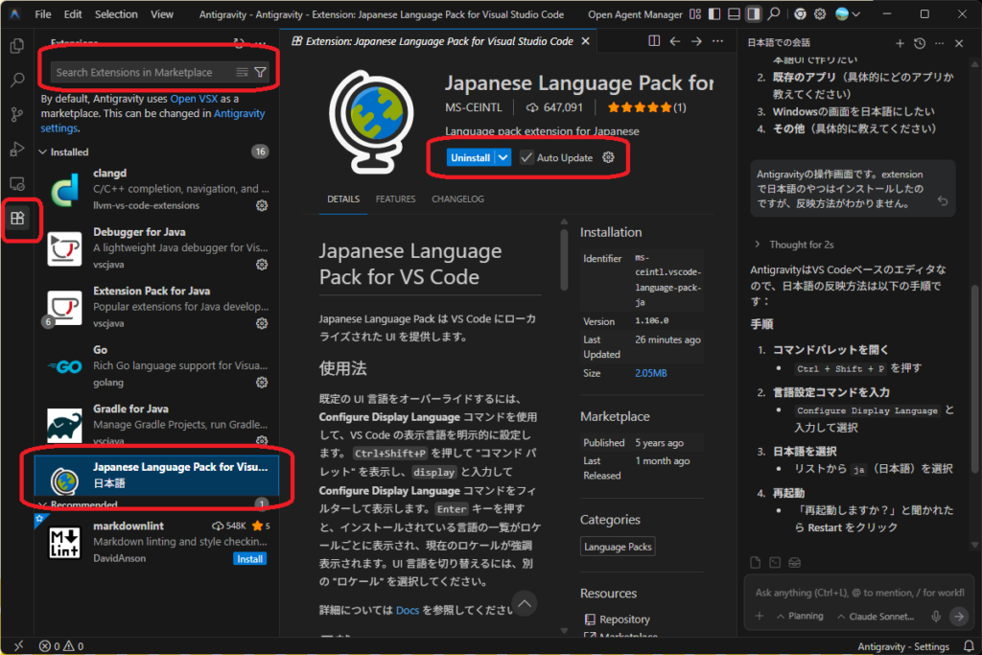Click the filter extensions funnel icon
The height and width of the screenshot is (655, 982).
pos(260,72)
